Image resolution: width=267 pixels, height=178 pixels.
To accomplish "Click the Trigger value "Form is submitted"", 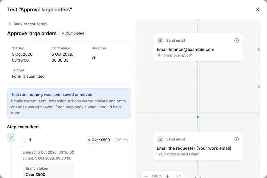I will point(28,76).
